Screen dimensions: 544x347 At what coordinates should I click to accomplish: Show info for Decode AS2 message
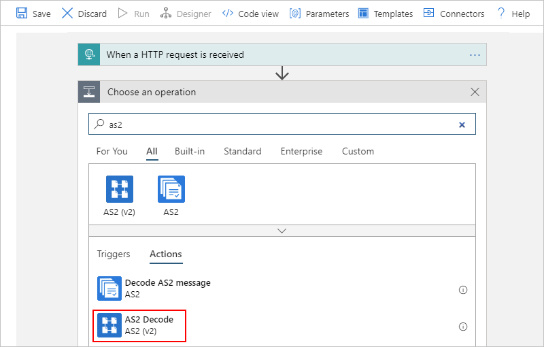pos(463,290)
